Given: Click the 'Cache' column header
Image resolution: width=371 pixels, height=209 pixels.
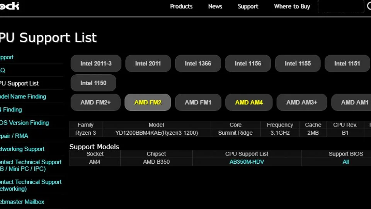Looking at the screenshot, I should coord(313,125).
